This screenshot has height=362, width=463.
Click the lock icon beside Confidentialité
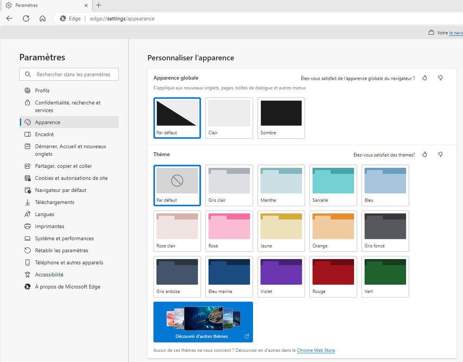pyautogui.click(x=27, y=102)
